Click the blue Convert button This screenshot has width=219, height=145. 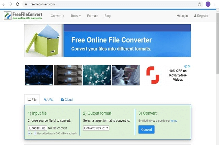pyautogui.click(x=146, y=129)
